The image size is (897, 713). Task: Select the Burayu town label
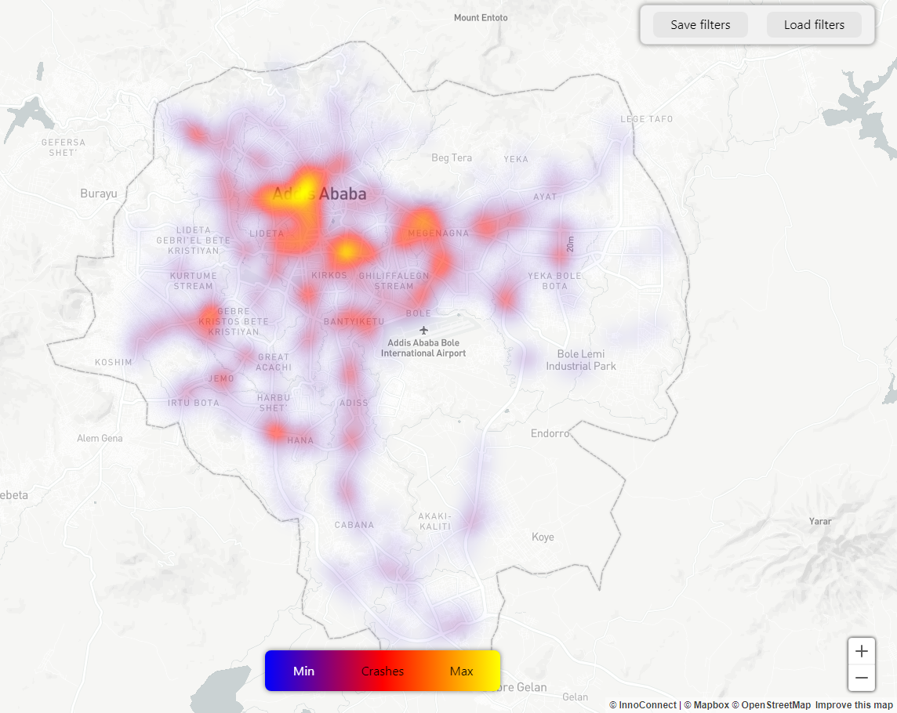click(98, 193)
